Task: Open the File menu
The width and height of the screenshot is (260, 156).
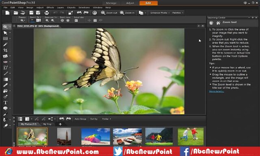Action: pyautogui.click(x=5, y=7)
